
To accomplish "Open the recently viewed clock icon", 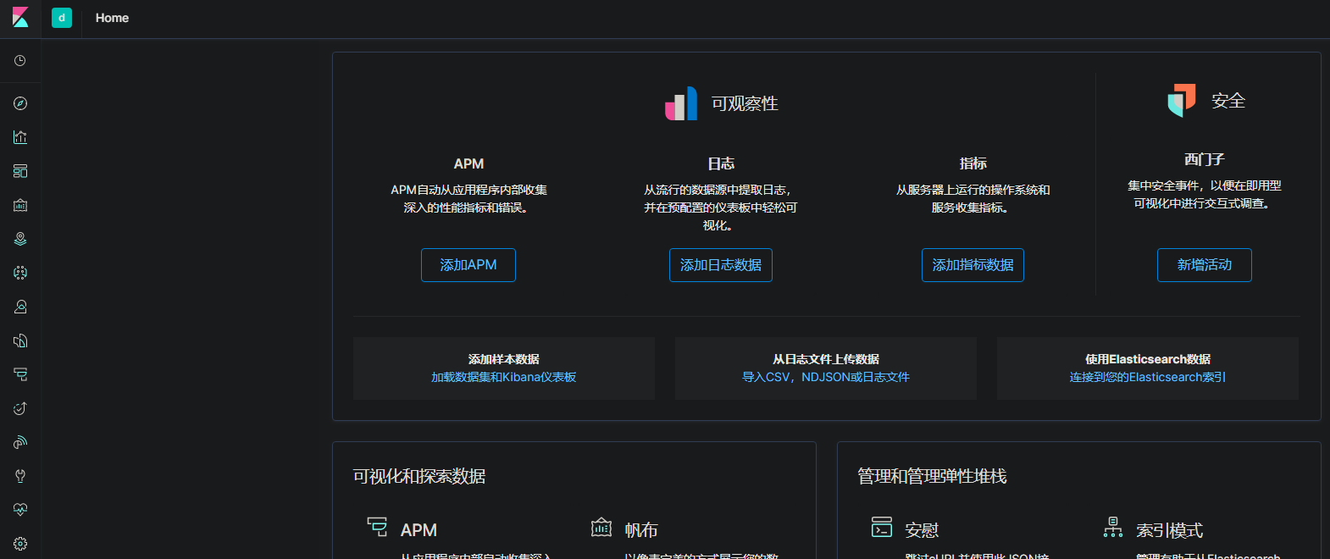I will click(x=20, y=61).
